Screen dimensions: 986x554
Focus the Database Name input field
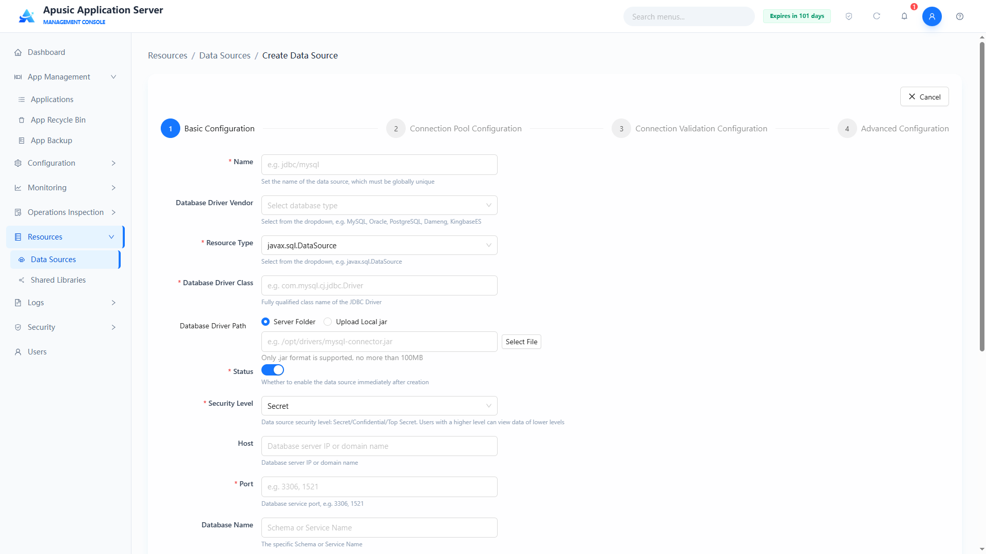click(x=380, y=528)
